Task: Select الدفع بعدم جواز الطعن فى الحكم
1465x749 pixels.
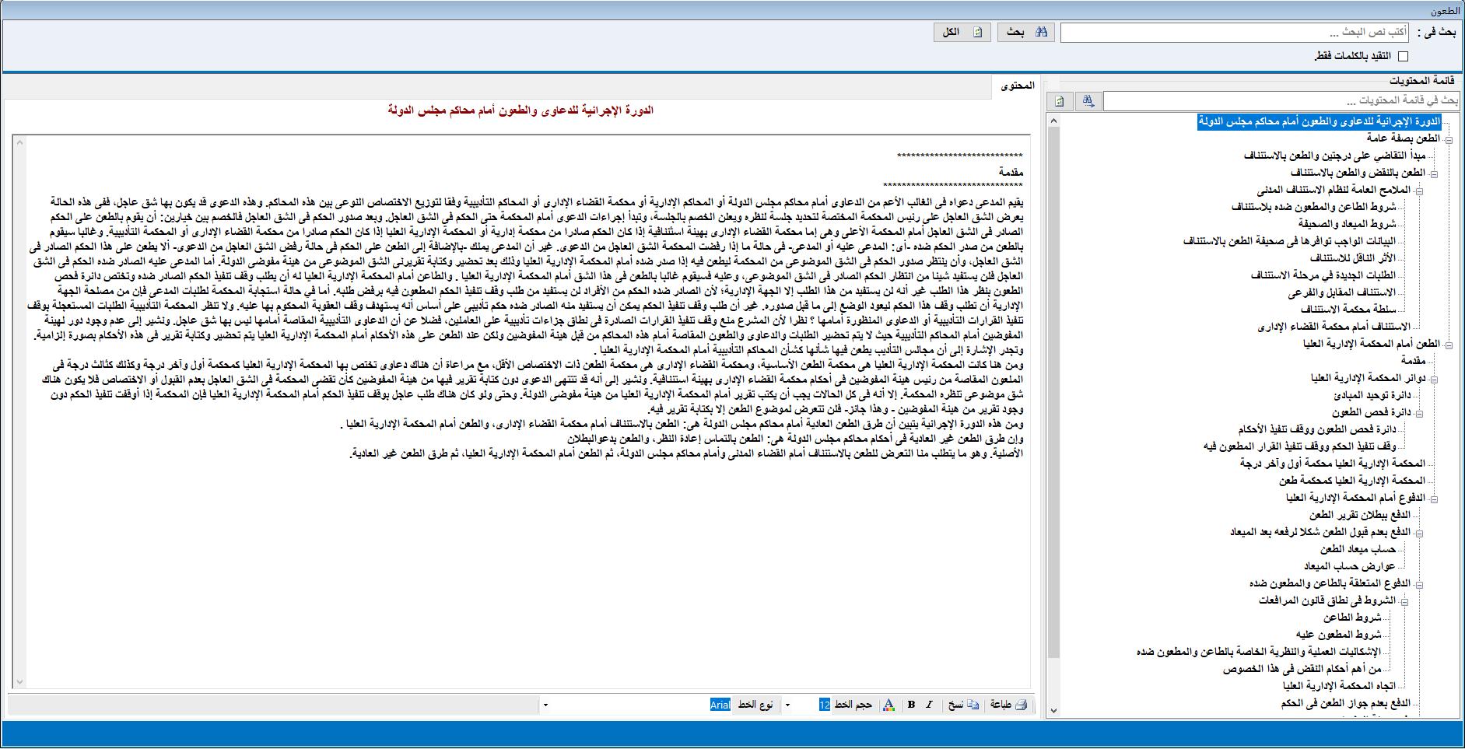Action: [x=1346, y=703]
